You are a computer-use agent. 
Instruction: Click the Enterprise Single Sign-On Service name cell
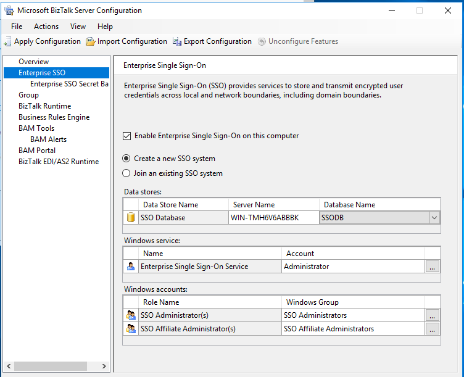tap(210, 267)
